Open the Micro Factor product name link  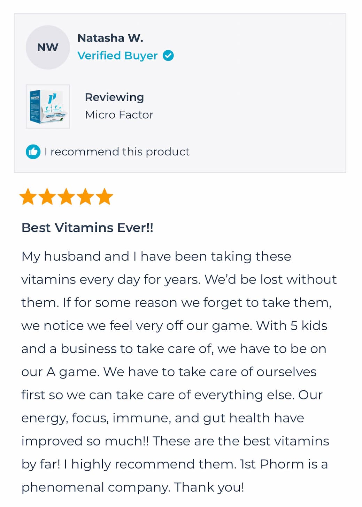119,115
